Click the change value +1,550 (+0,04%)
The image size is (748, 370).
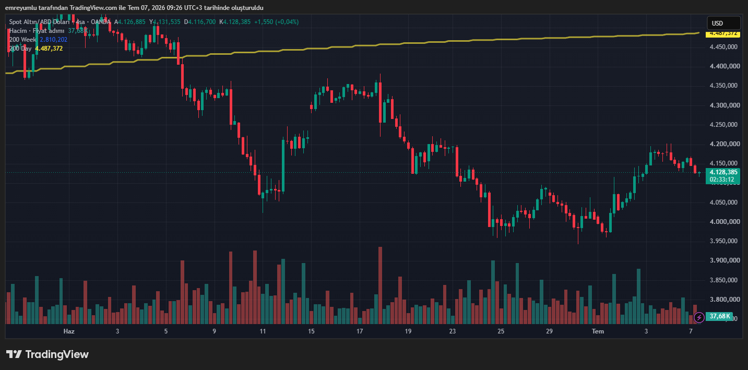[277, 22]
